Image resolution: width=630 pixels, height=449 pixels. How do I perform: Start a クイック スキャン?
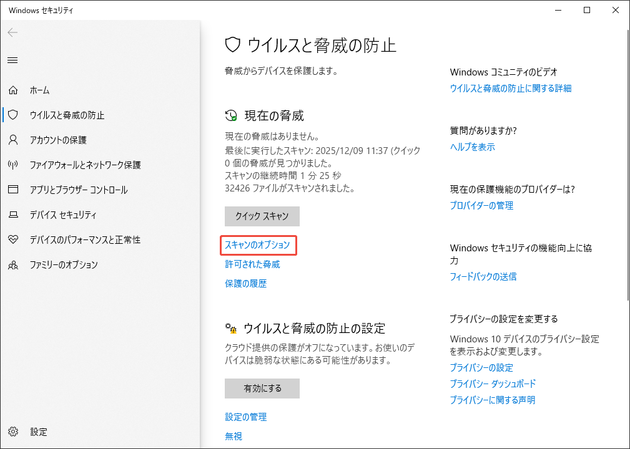tap(262, 216)
